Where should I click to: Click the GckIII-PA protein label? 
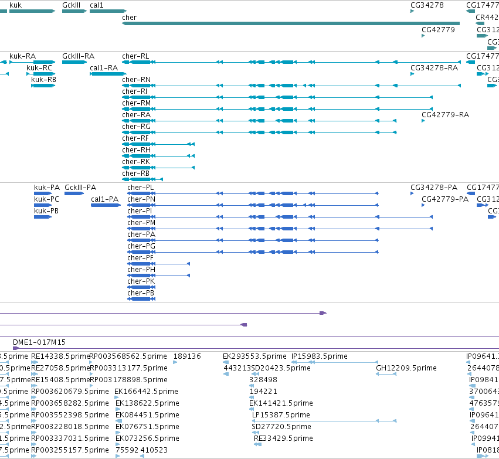coord(80,188)
